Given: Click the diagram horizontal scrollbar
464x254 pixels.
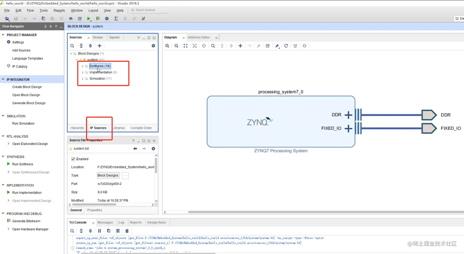Looking at the screenshot, I should point(326,212).
